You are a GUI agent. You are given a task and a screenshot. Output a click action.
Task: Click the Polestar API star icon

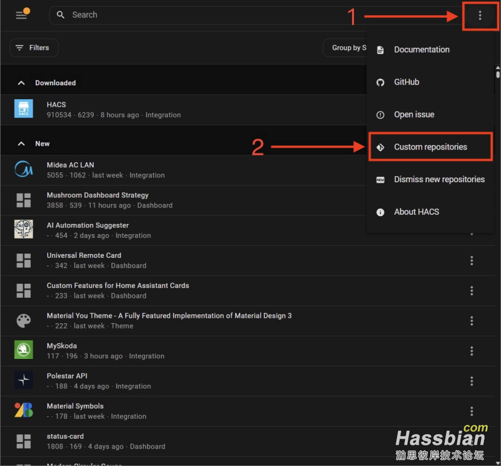(24, 379)
